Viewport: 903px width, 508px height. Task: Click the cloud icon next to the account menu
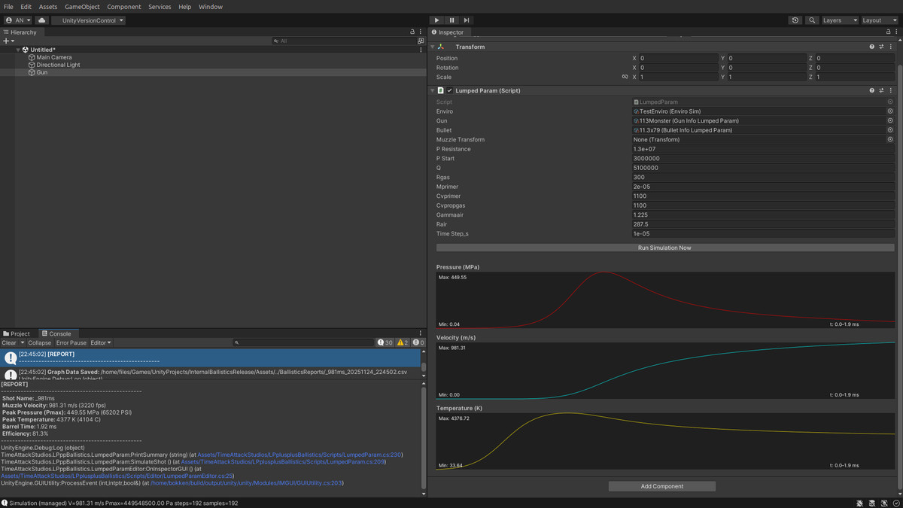pyautogui.click(x=41, y=20)
